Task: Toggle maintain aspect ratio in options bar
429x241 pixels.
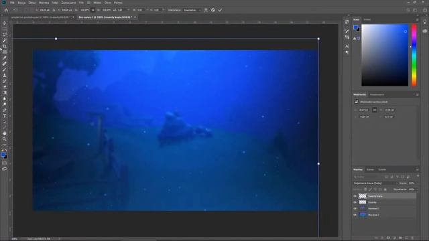Action: click(x=93, y=10)
